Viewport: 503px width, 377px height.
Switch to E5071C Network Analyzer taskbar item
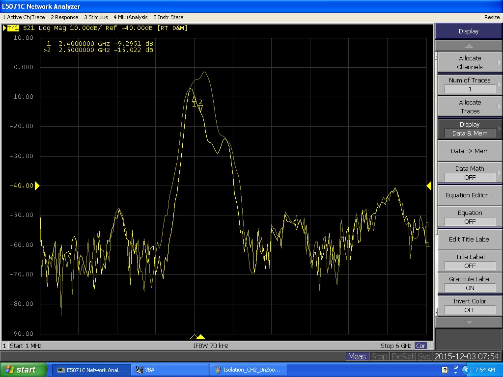tap(91, 370)
